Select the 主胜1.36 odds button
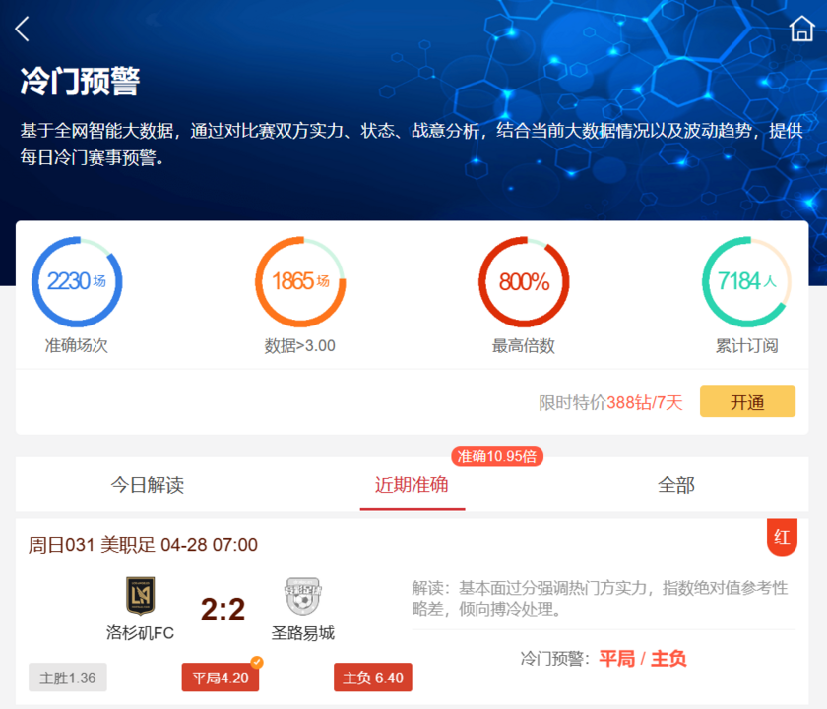The image size is (827, 709). (x=68, y=678)
